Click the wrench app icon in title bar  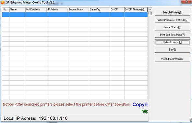pos(3,2)
